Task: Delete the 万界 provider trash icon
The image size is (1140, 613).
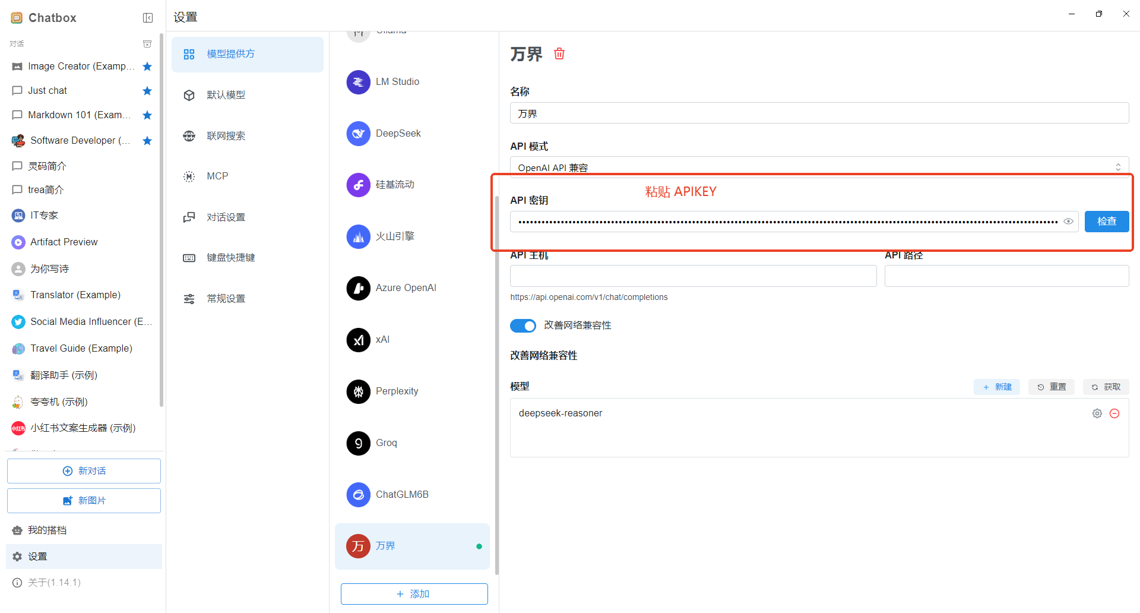Action: tap(559, 54)
